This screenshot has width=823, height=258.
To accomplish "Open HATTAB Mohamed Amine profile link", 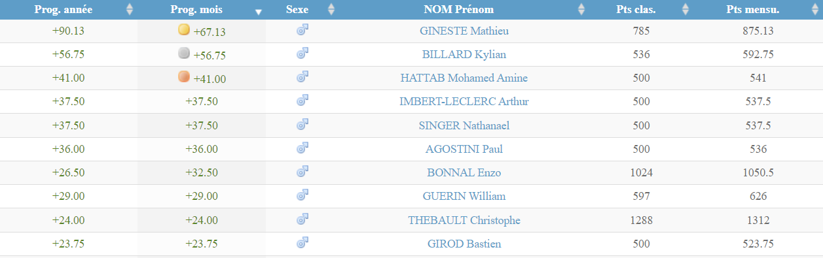I will (x=464, y=78).
